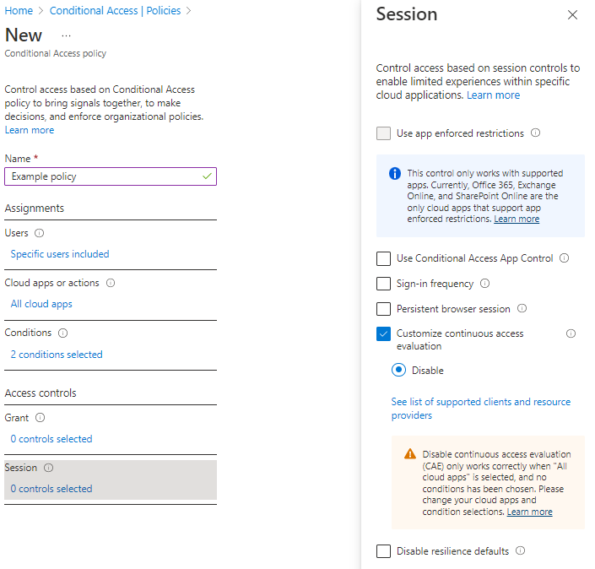This screenshot has width=595, height=569.
Task: Click info icon beside Sign-in frequency
Action: pyautogui.click(x=484, y=284)
